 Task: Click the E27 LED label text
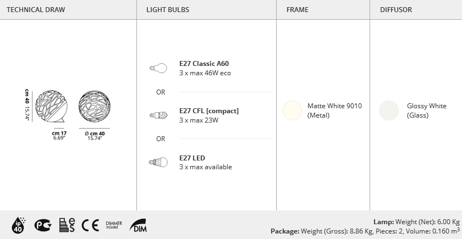click(192, 158)
